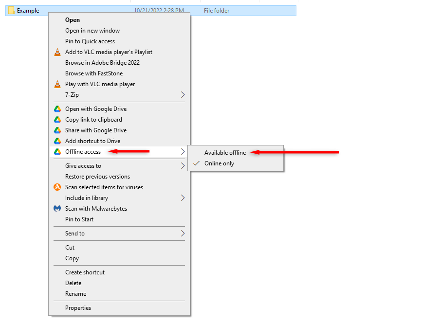Select the checked Online only option
The height and width of the screenshot is (324, 421).
pyautogui.click(x=219, y=163)
